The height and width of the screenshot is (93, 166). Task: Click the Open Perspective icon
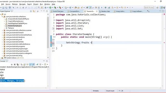pos(157,7)
